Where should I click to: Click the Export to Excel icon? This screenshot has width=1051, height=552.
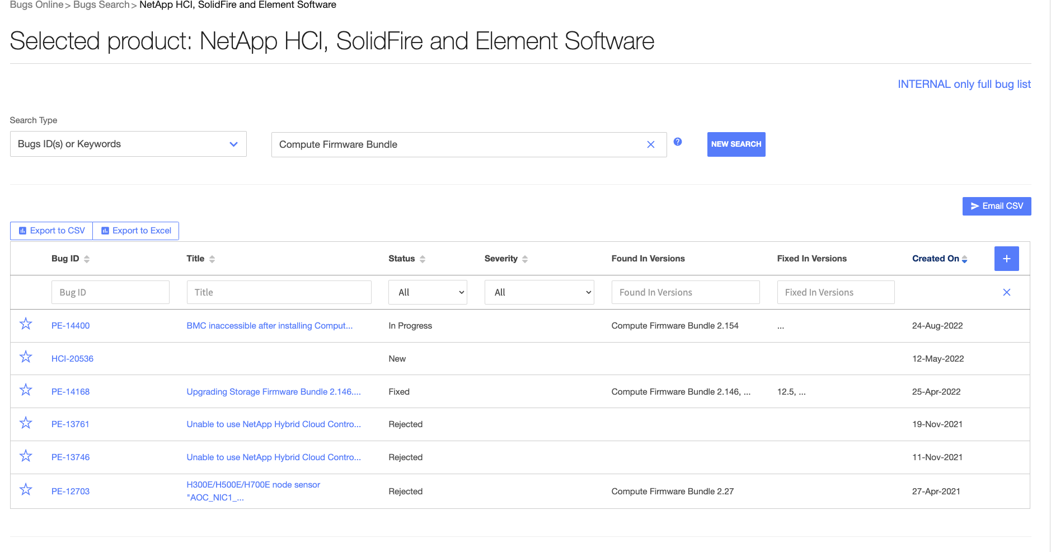coord(105,230)
